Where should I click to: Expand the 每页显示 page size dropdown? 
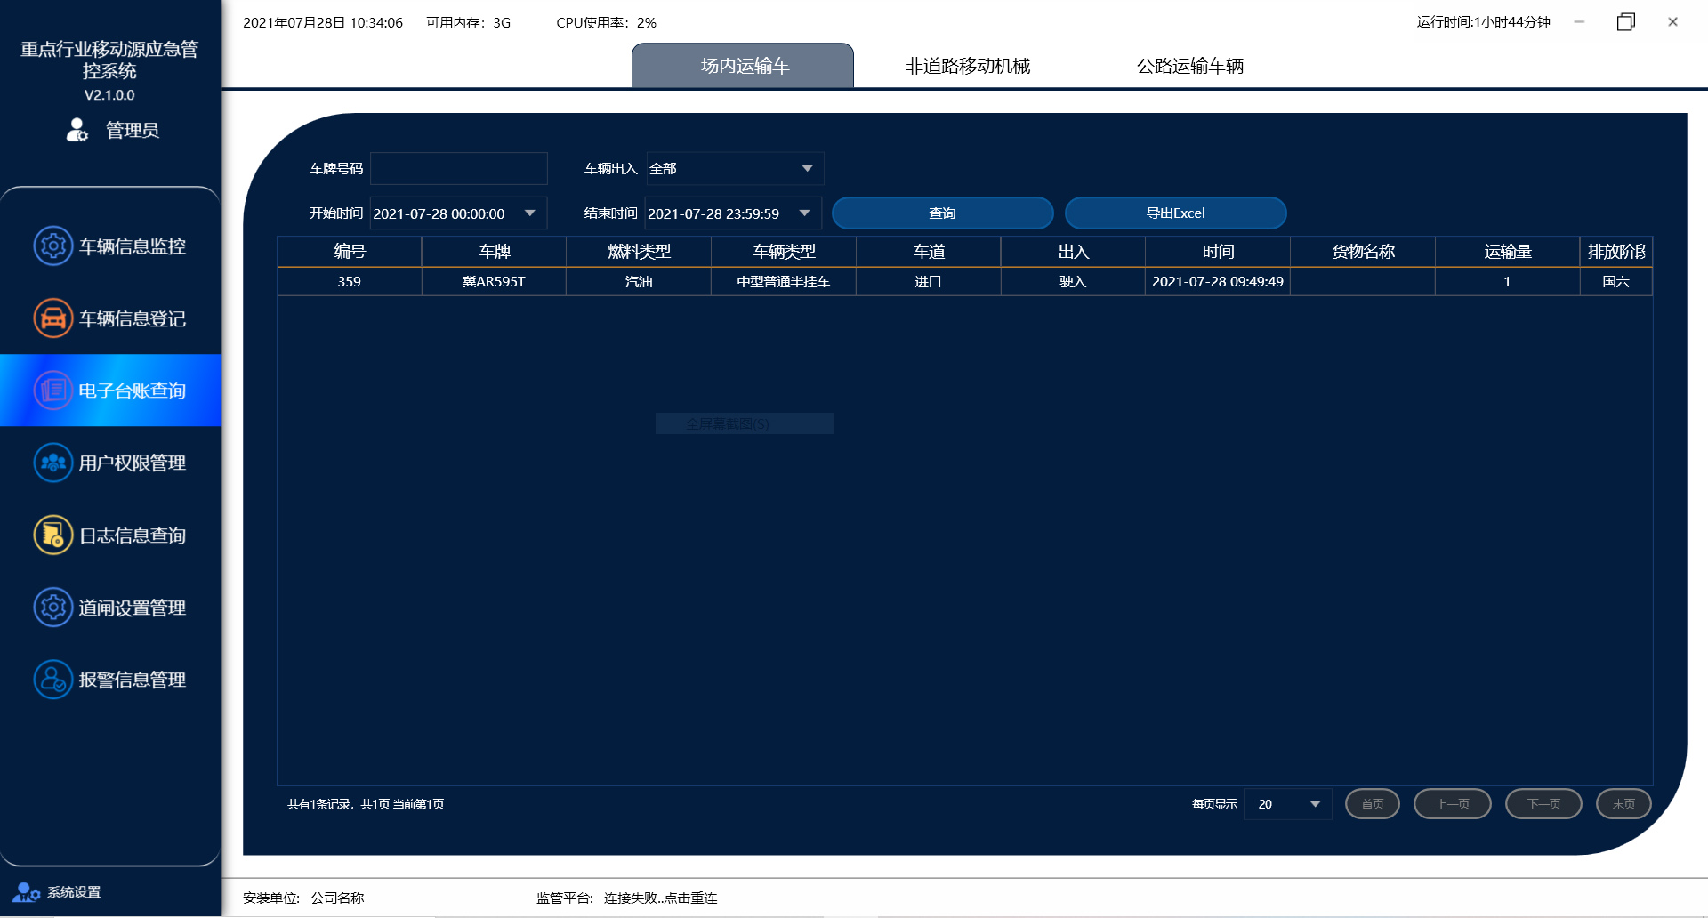click(x=1314, y=804)
